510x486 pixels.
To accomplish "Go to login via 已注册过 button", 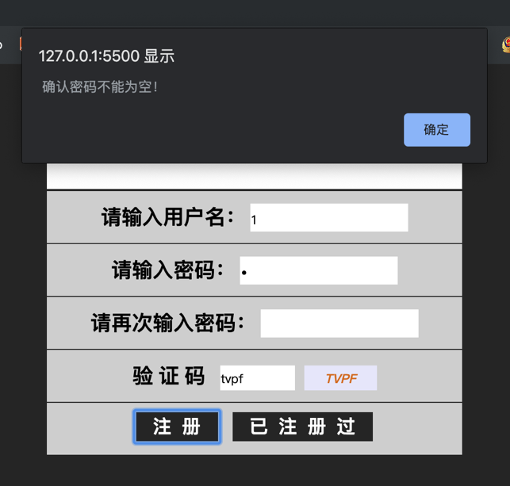I will tap(302, 427).
